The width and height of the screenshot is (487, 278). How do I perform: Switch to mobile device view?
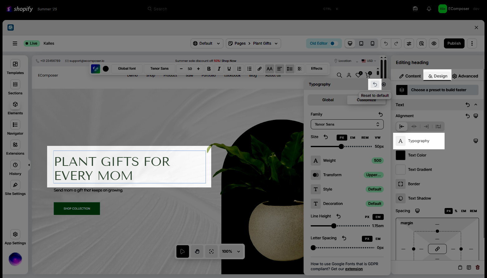[373, 43]
